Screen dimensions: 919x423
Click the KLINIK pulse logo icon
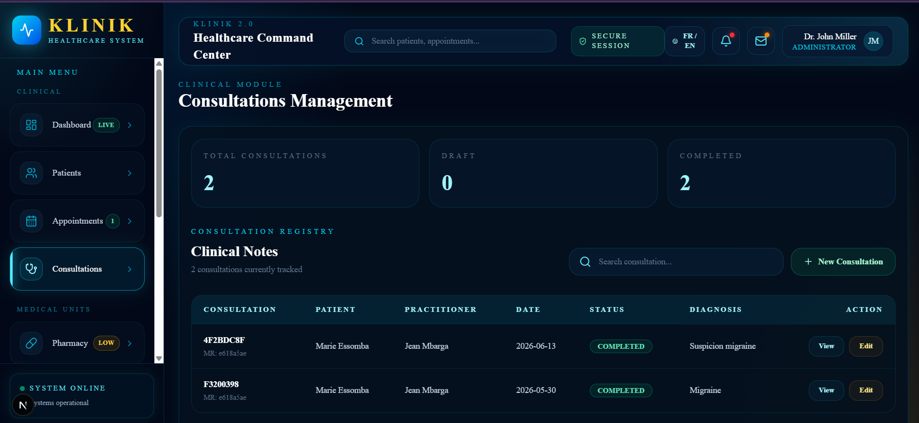pyautogui.click(x=27, y=30)
